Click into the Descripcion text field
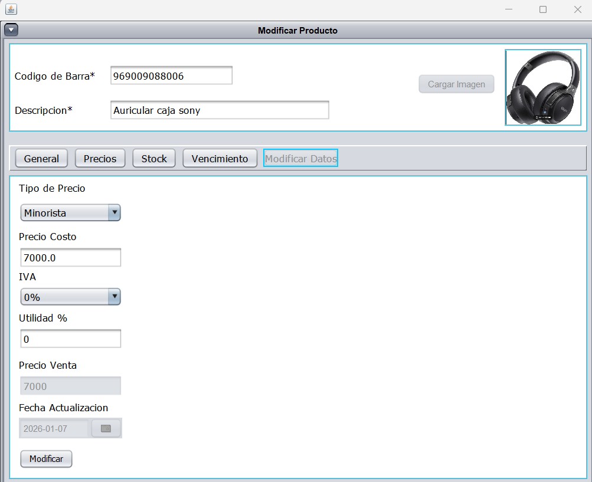The image size is (592, 482). (x=219, y=110)
